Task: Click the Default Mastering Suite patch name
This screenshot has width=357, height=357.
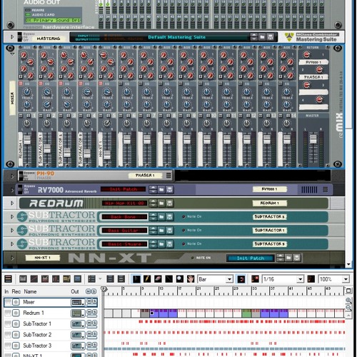Action: coord(176,37)
